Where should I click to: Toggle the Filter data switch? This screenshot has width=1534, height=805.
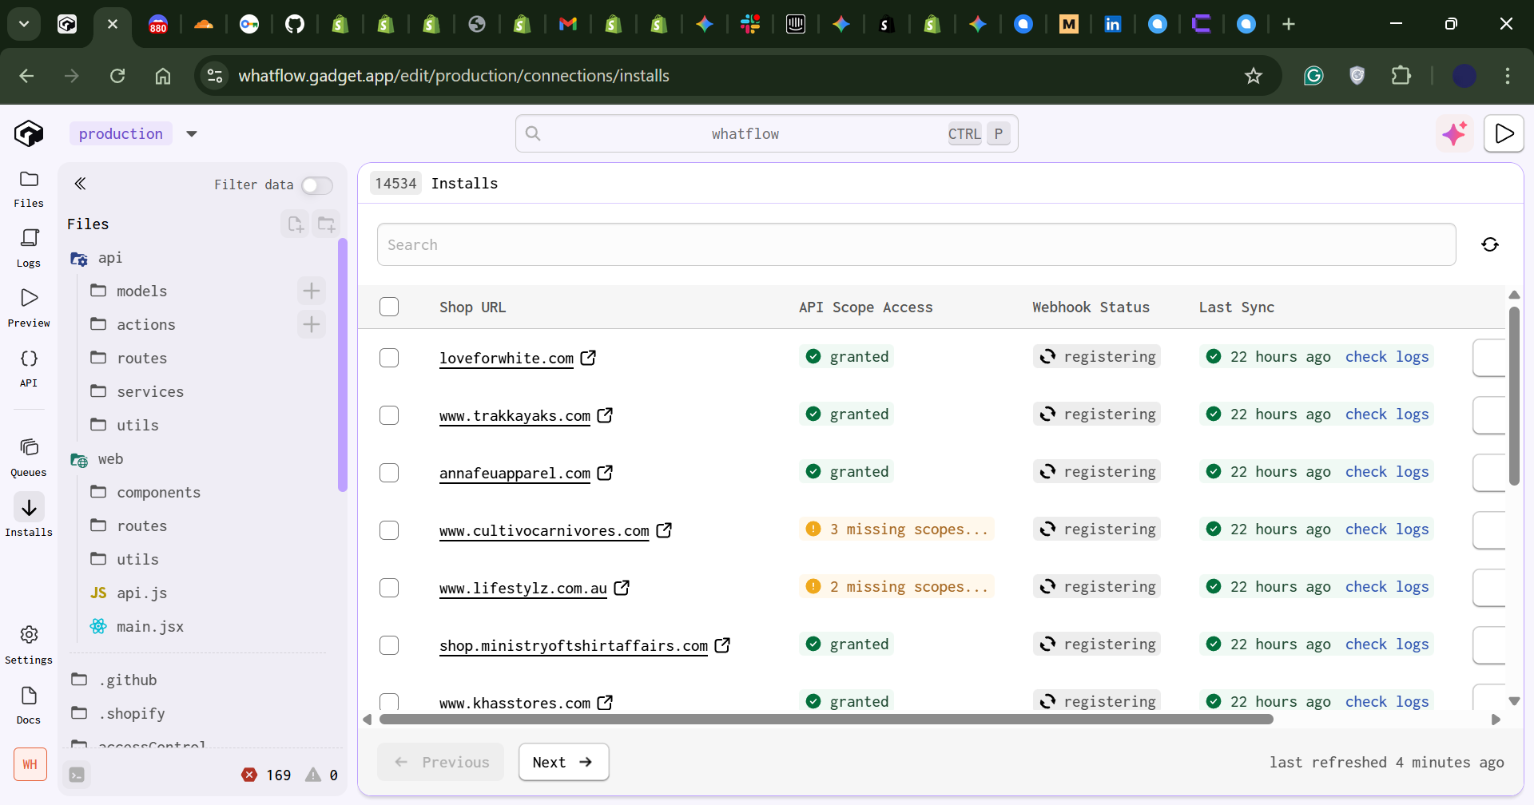(x=317, y=185)
